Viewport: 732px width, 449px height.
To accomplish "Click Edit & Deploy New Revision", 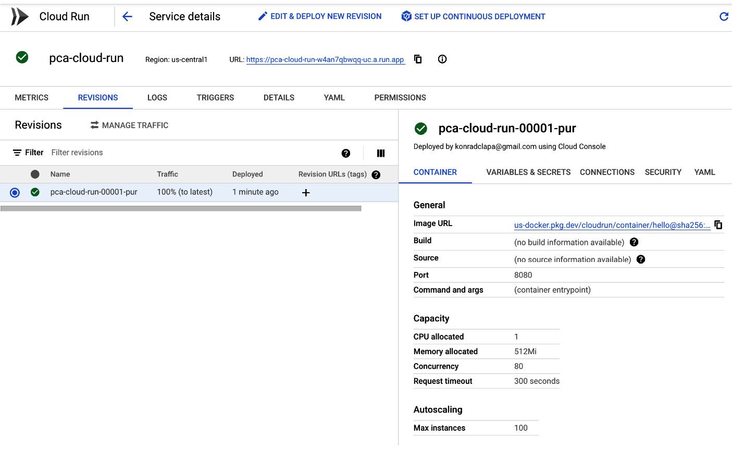I will point(320,16).
